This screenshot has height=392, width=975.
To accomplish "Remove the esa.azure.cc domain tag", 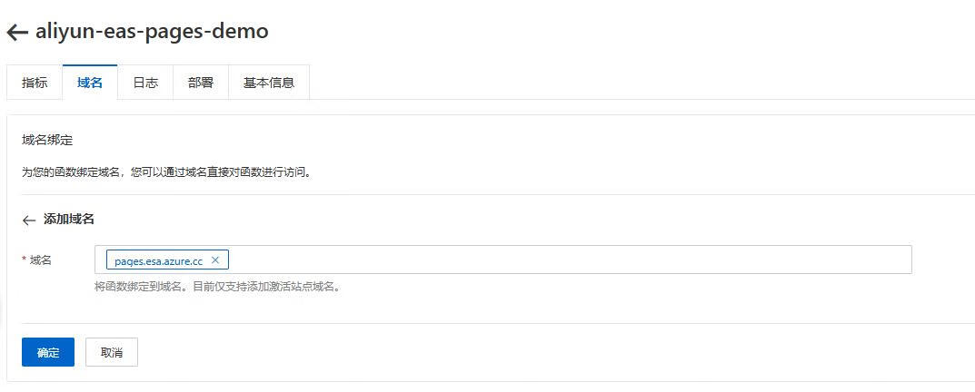I will click(x=215, y=260).
